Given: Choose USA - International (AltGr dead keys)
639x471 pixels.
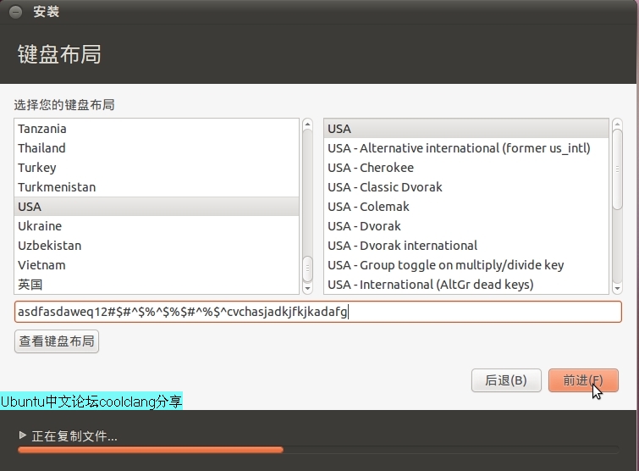Looking at the screenshot, I should pos(466,285).
